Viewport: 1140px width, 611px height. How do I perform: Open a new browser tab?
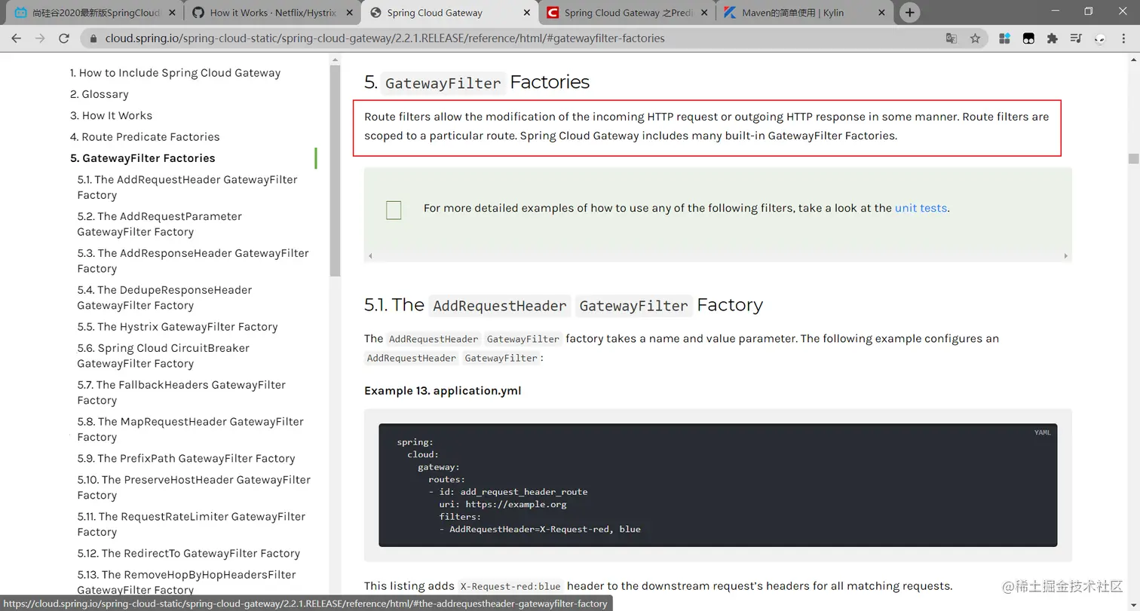point(910,13)
